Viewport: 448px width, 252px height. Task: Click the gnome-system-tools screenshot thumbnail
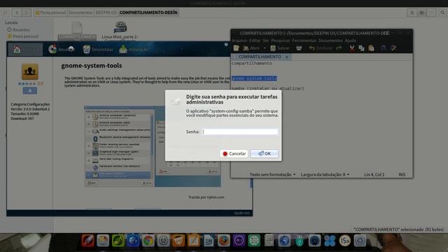(x=153, y=146)
